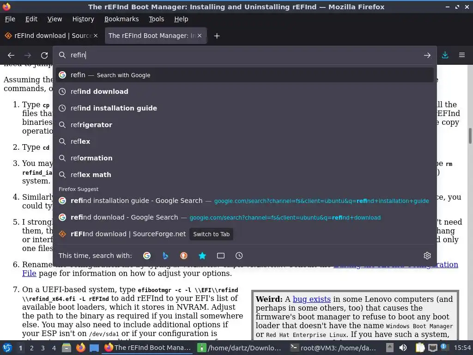Close The rEFInd Boot Manager tab
473x355 pixels.
point(200,36)
